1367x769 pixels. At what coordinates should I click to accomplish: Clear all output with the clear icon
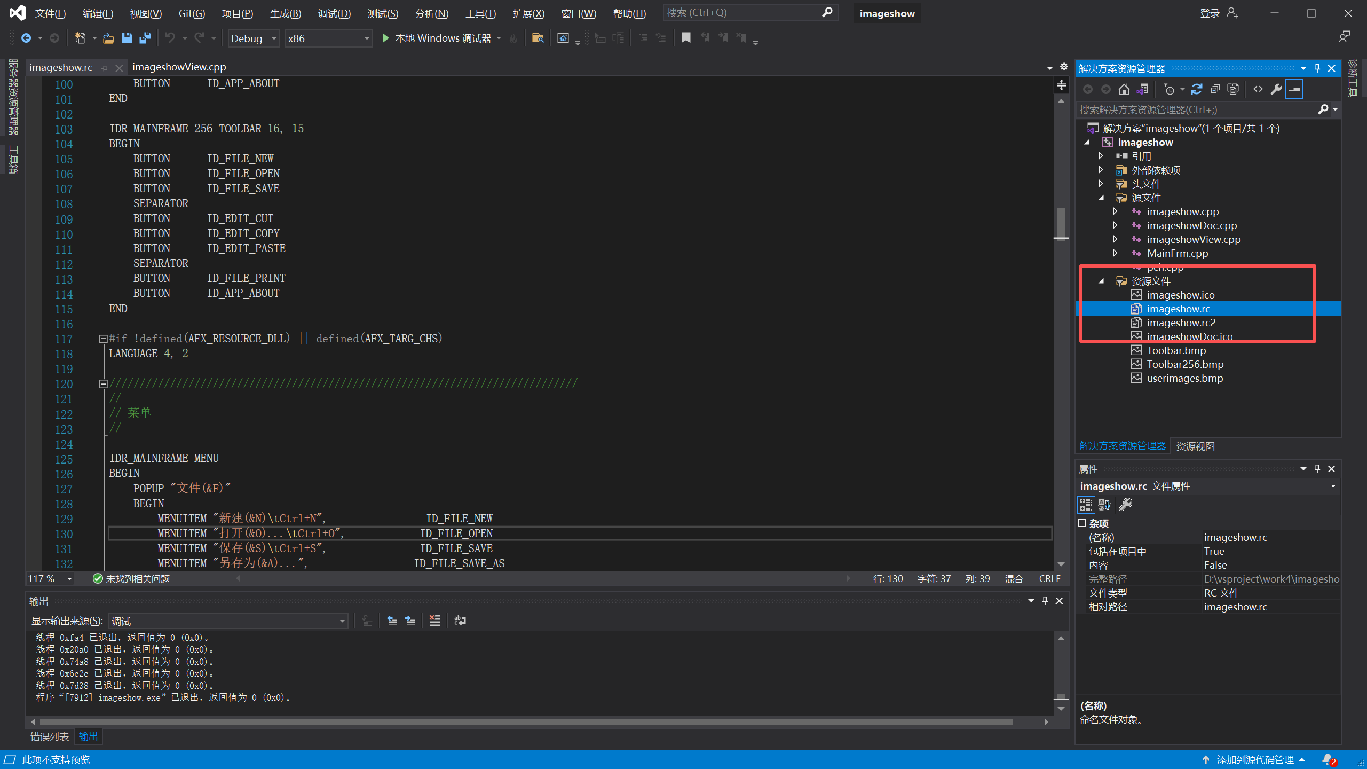click(435, 621)
